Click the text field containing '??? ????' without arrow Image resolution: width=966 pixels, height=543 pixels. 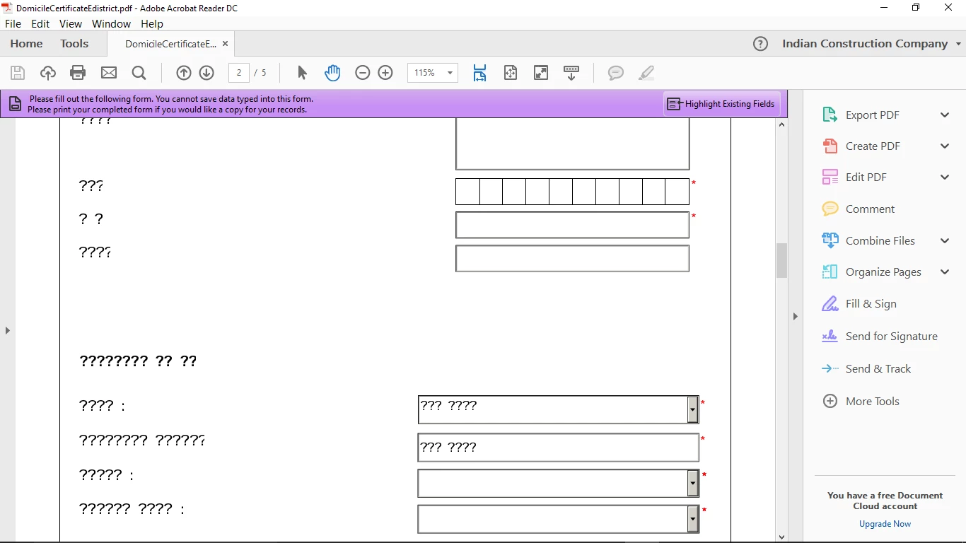[x=559, y=448]
